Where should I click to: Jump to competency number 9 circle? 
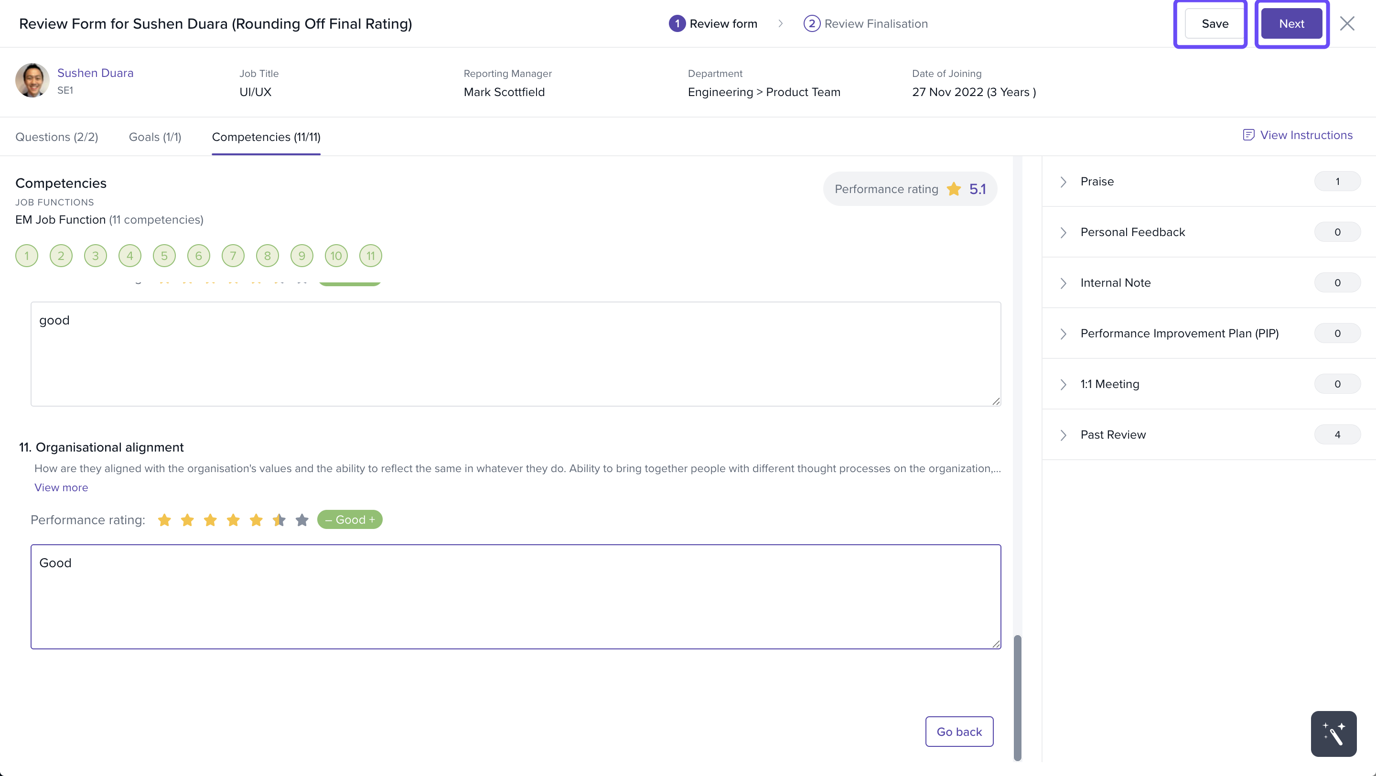pyautogui.click(x=302, y=256)
